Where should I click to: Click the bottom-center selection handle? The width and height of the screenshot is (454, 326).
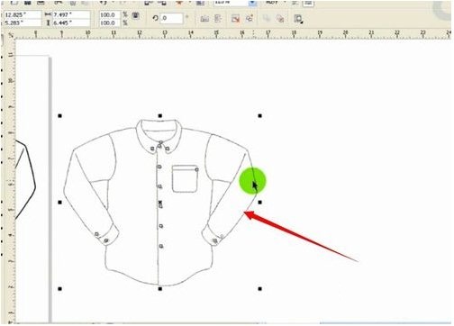coord(160,289)
